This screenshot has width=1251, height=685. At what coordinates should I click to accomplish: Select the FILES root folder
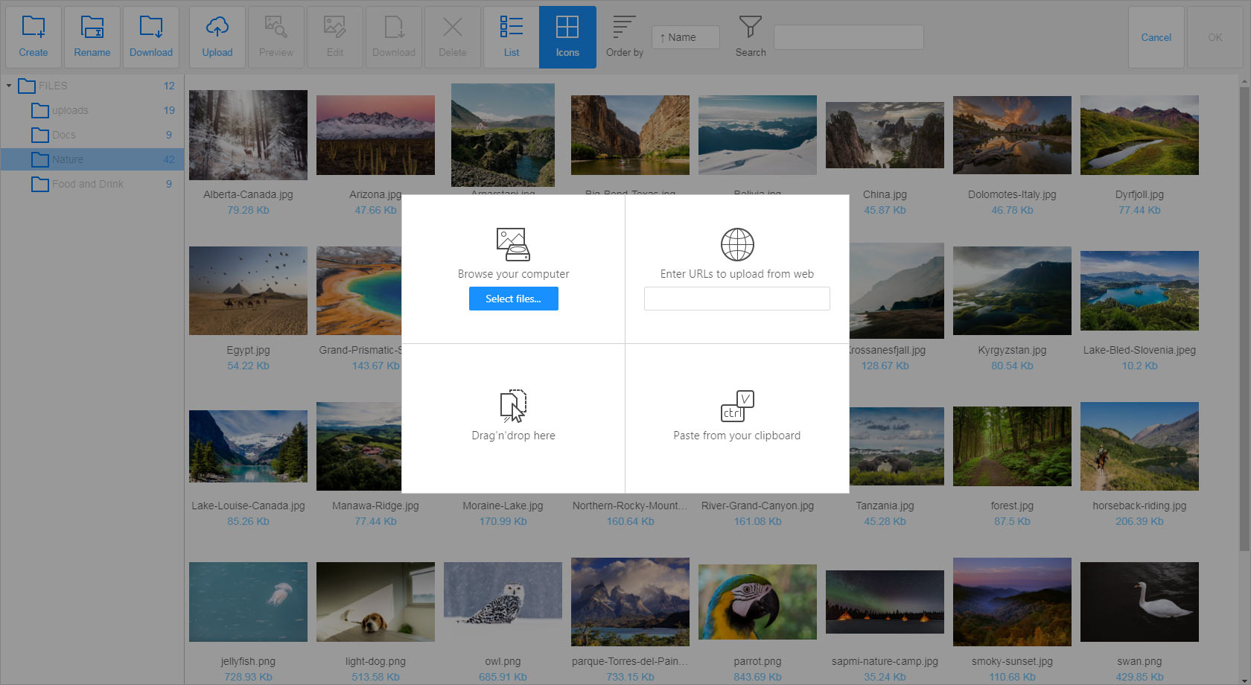tap(92, 86)
